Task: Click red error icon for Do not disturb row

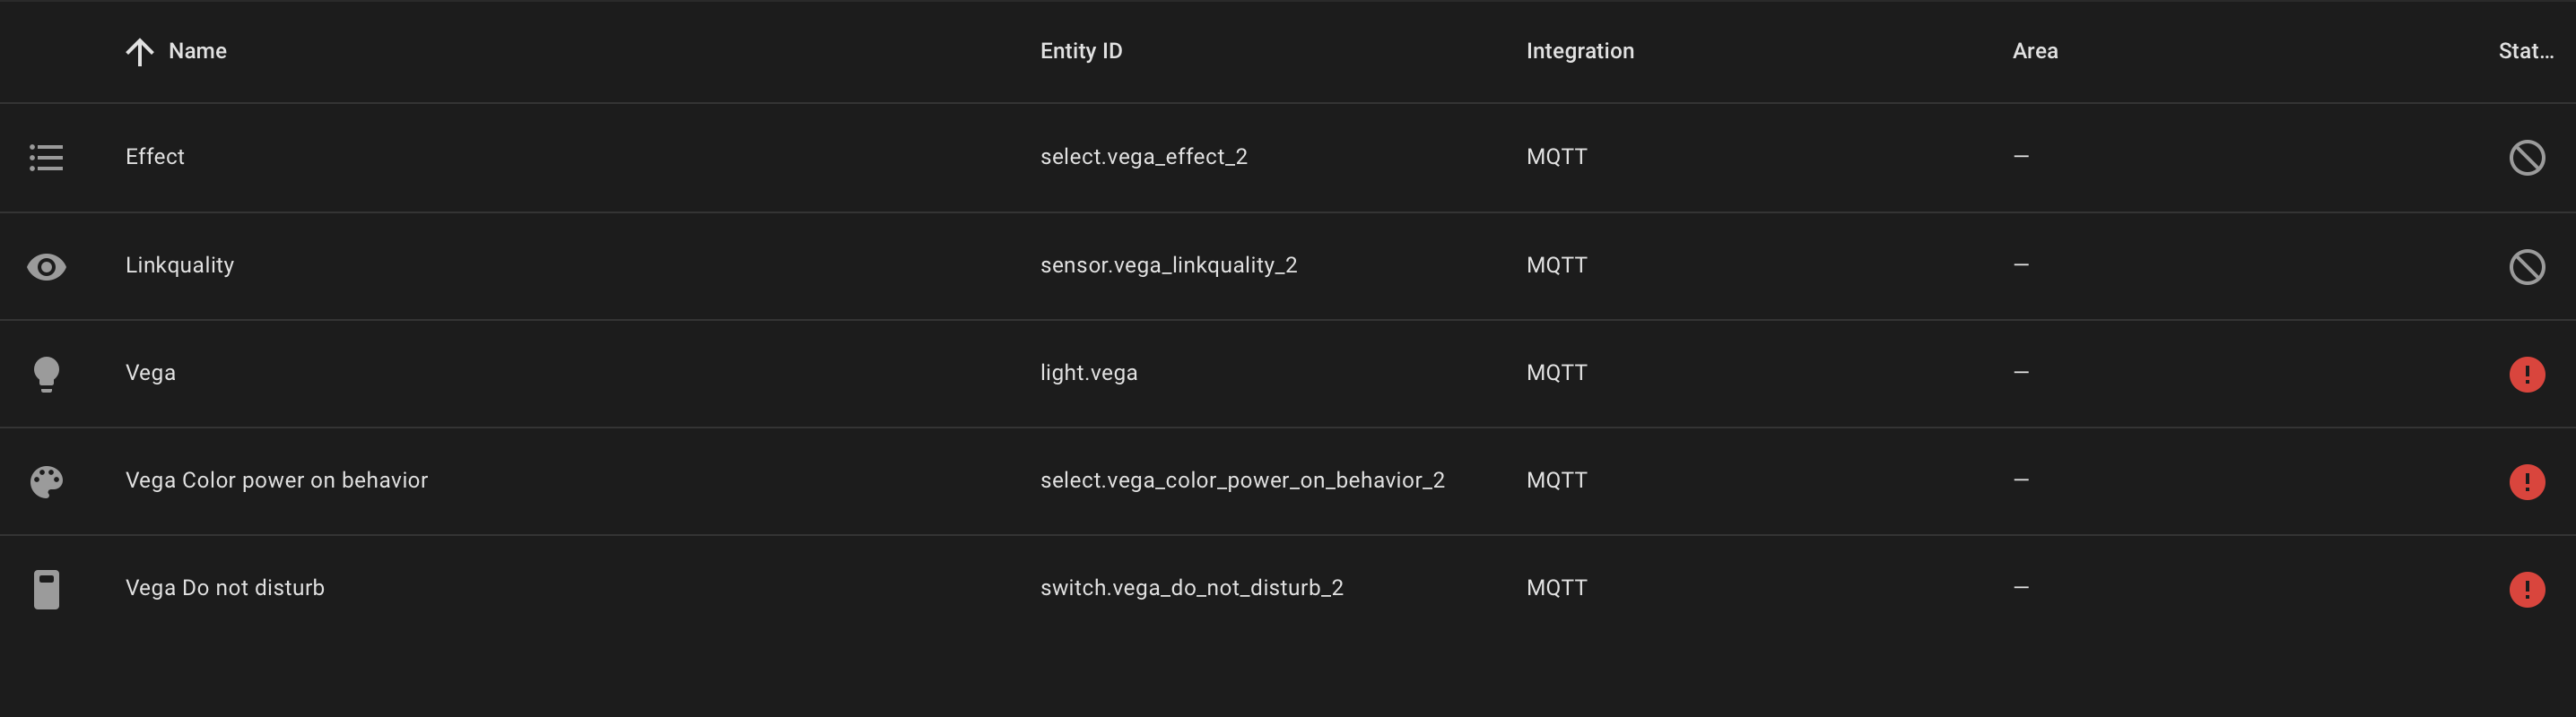Action: point(2526,589)
